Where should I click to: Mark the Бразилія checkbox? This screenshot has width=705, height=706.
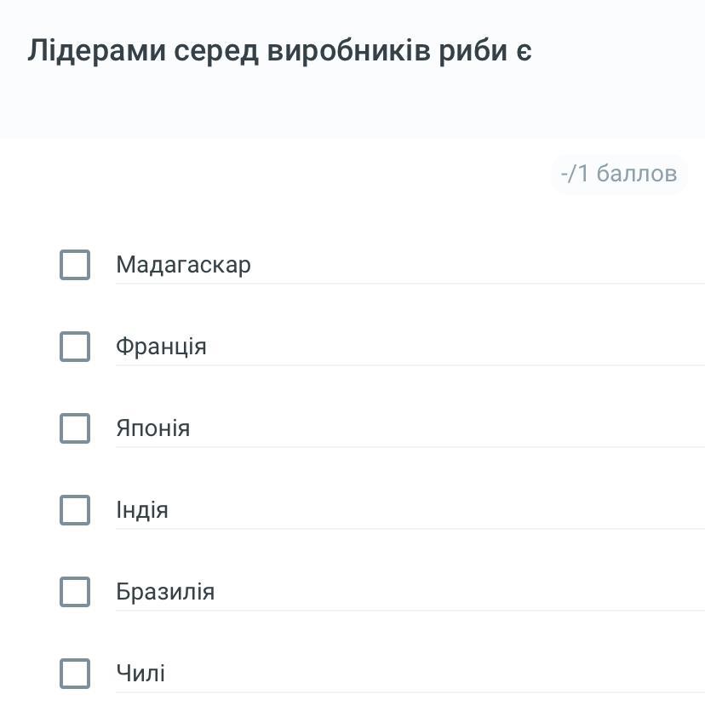click(75, 592)
